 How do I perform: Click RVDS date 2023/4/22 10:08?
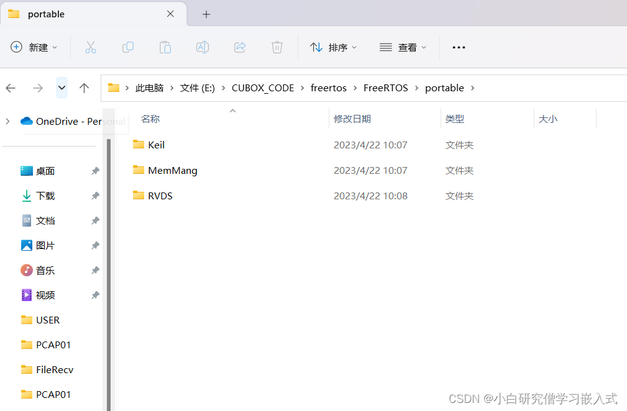click(371, 196)
